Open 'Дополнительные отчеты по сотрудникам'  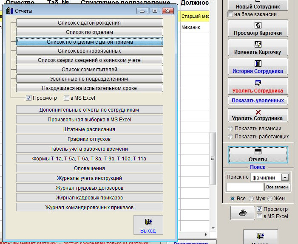(90, 109)
